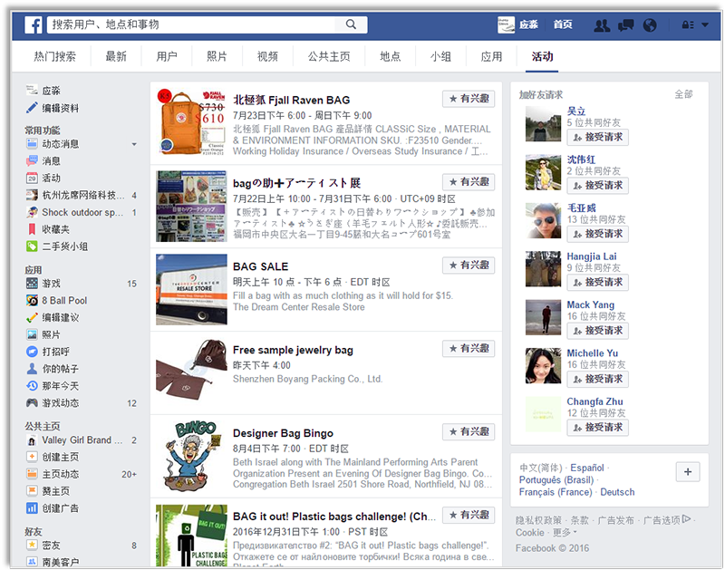
Task: Click the 游戏 games icon
Action: 32,284
